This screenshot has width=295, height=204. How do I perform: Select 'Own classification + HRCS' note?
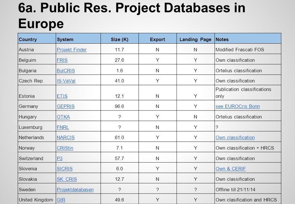[x=245, y=148]
